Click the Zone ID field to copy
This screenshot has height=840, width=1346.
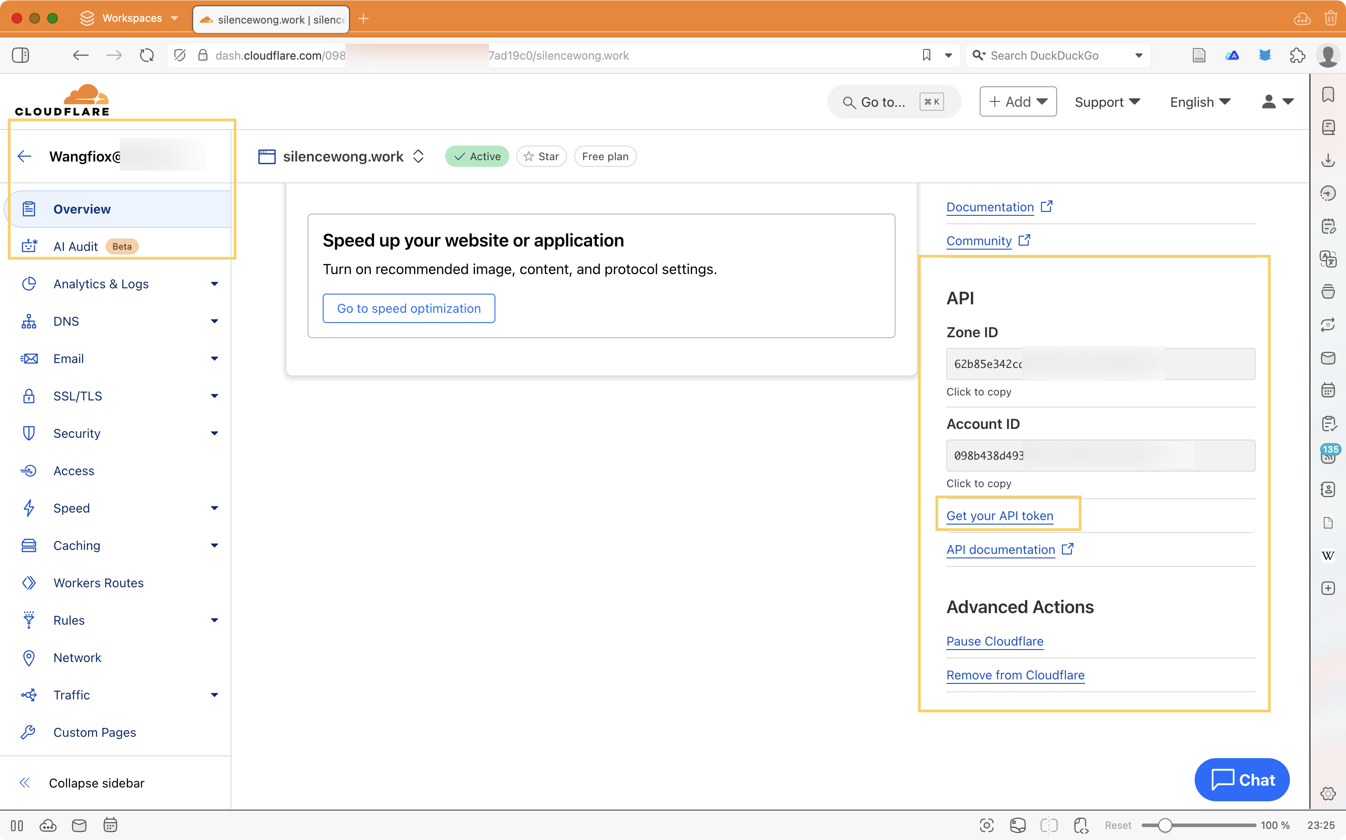tap(1100, 364)
